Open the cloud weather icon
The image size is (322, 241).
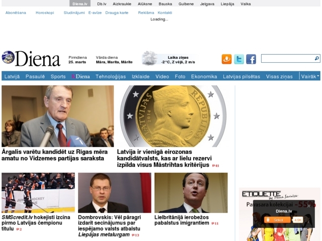(x=149, y=58)
